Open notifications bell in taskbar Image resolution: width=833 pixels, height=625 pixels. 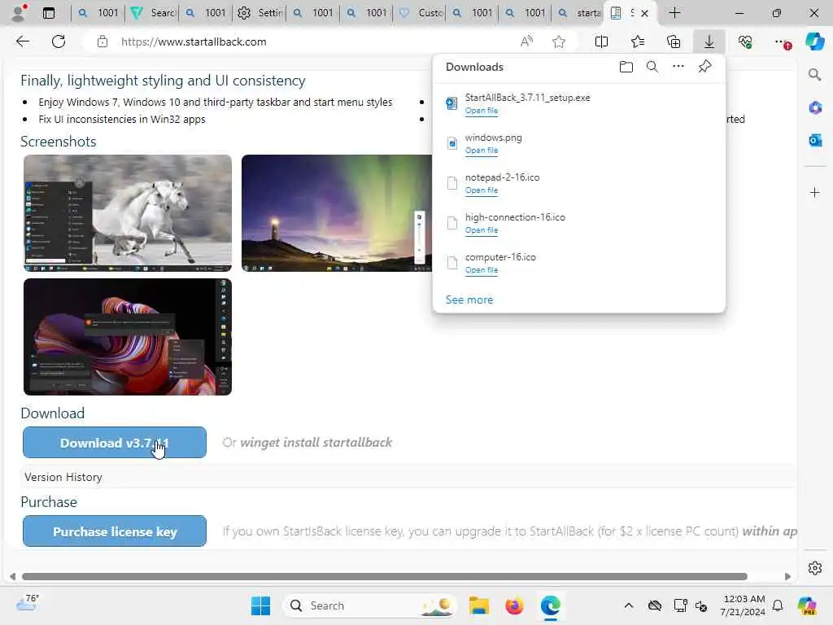point(777,605)
